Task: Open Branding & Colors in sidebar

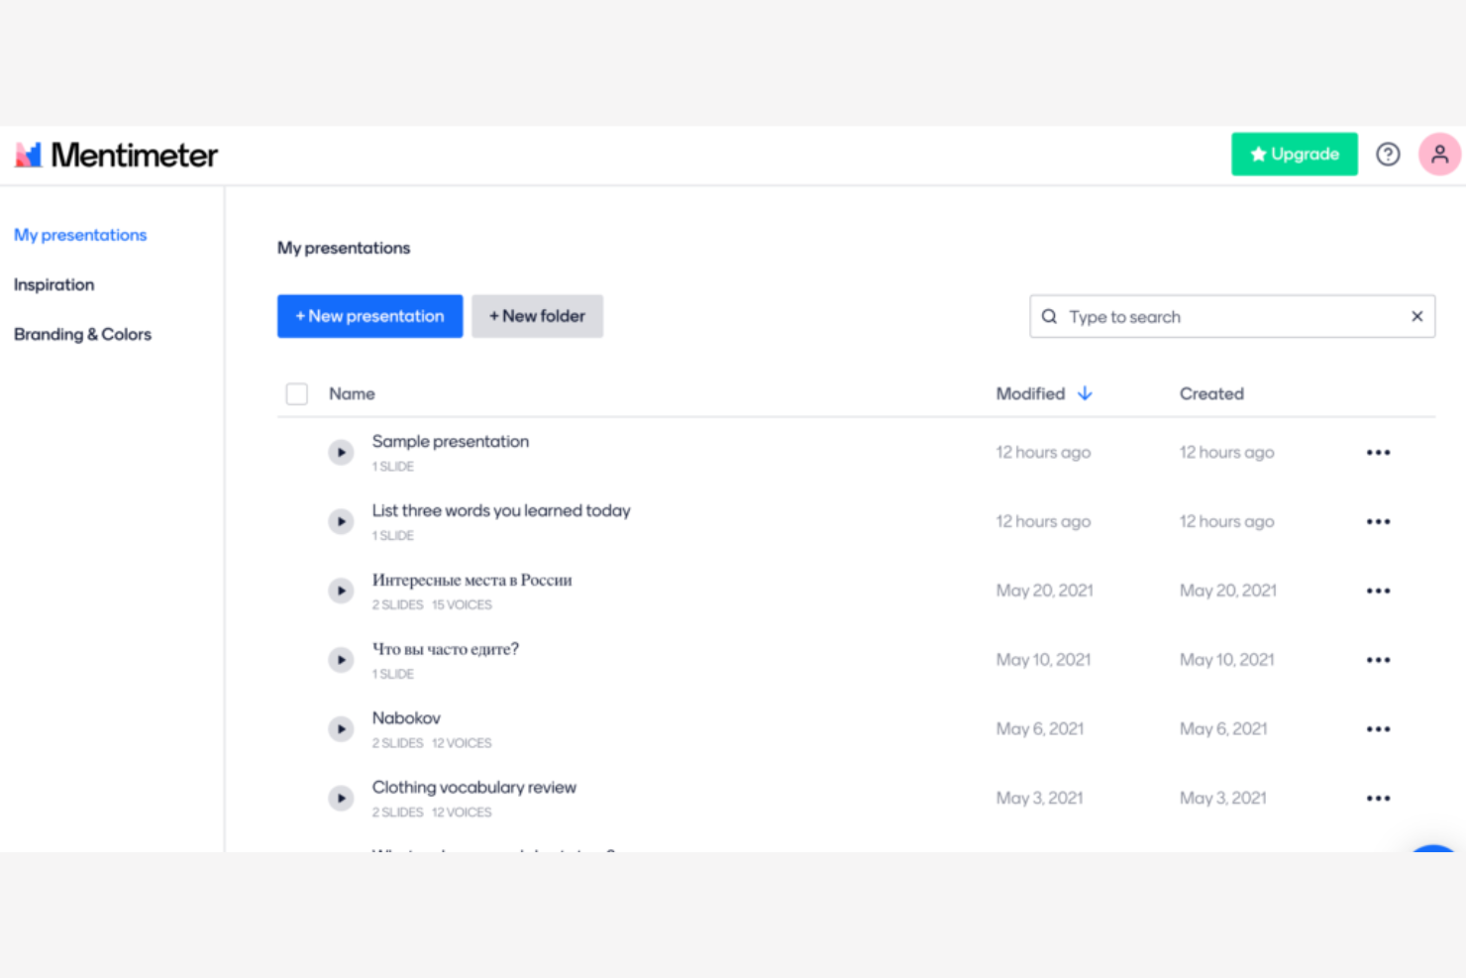Action: [83, 334]
